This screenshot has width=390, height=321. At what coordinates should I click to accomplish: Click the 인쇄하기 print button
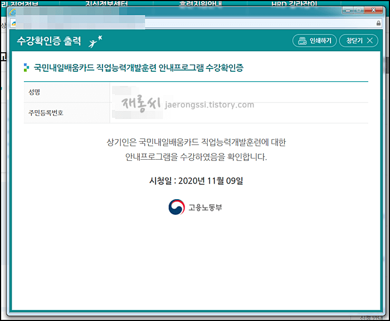tap(314, 41)
